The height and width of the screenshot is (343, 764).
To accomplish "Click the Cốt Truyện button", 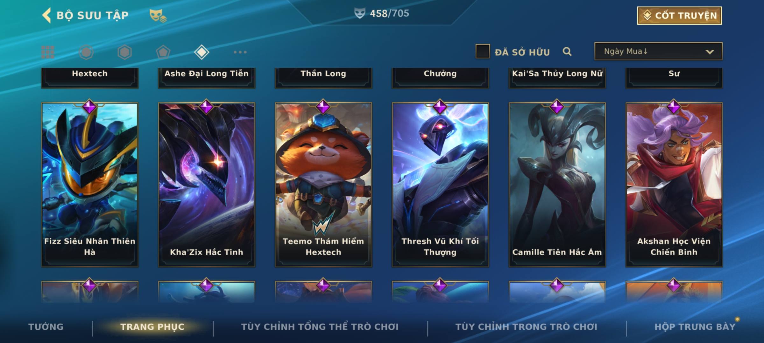I will point(679,16).
